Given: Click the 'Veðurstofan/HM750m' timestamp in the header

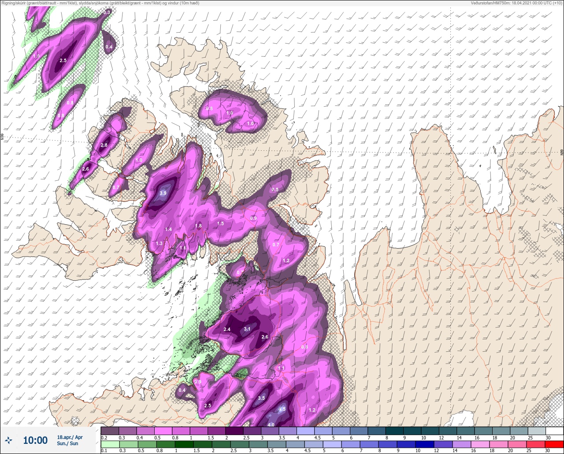Looking at the screenshot, I should click(516, 3).
